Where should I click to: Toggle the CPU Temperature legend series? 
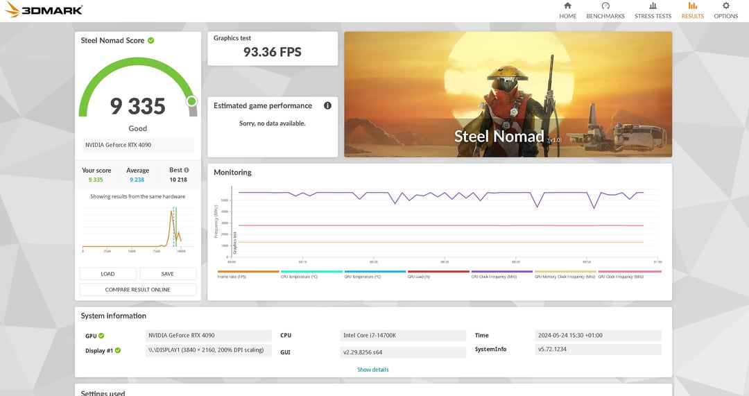click(x=311, y=274)
